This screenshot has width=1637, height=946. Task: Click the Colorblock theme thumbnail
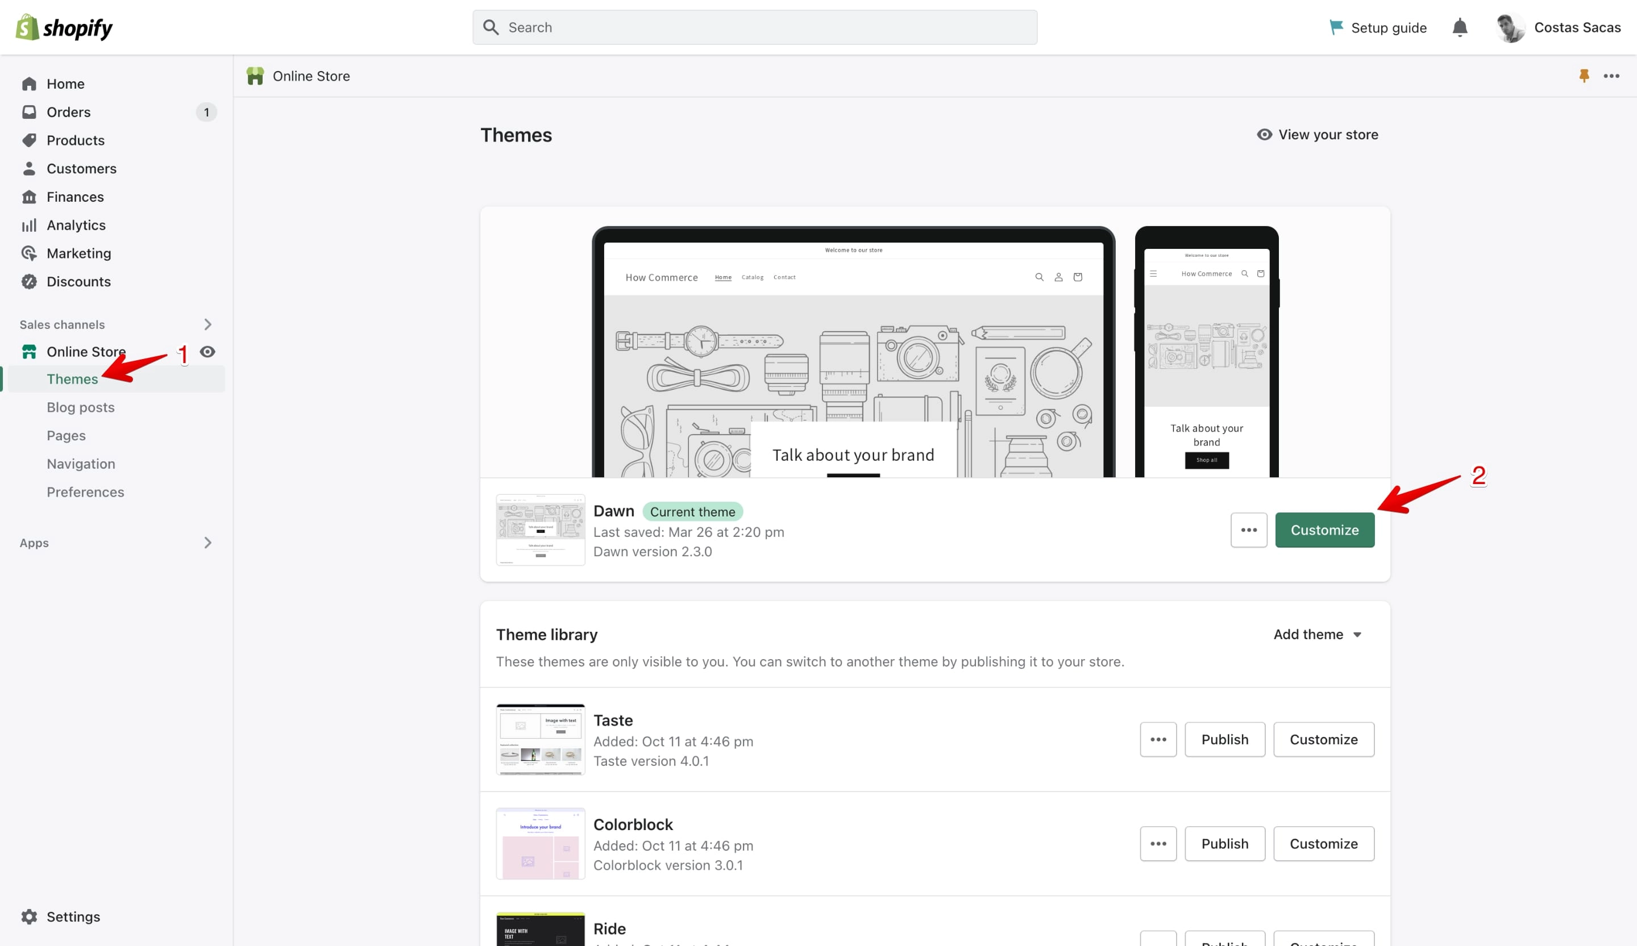[x=541, y=843]
